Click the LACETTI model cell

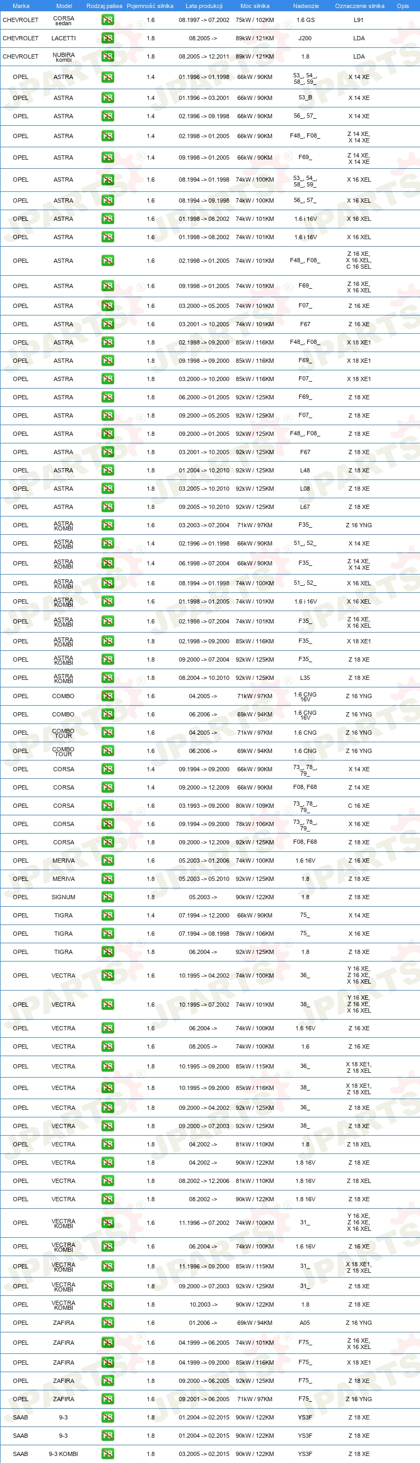point(63,38)
